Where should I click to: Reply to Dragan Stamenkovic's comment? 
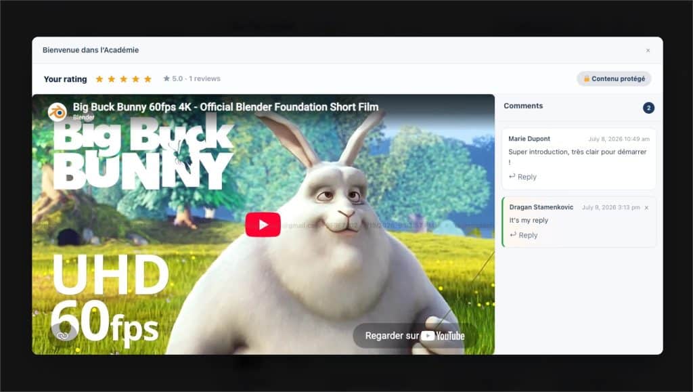point(524,235)
